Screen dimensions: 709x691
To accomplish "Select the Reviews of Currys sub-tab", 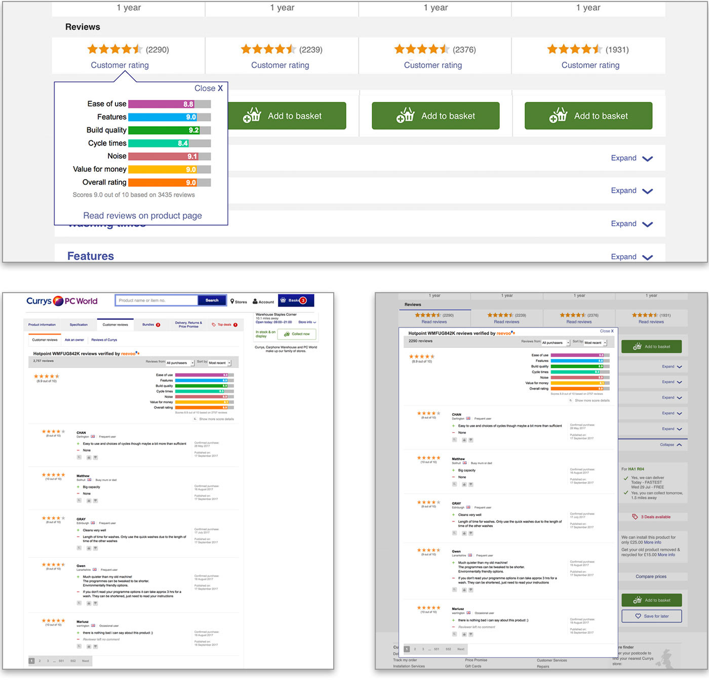I will [104, 340].
